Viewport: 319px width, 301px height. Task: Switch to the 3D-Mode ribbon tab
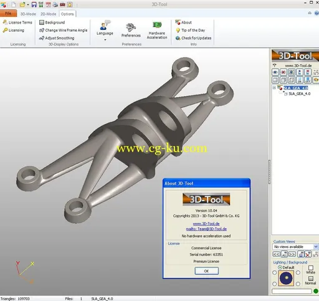[28, 14]
